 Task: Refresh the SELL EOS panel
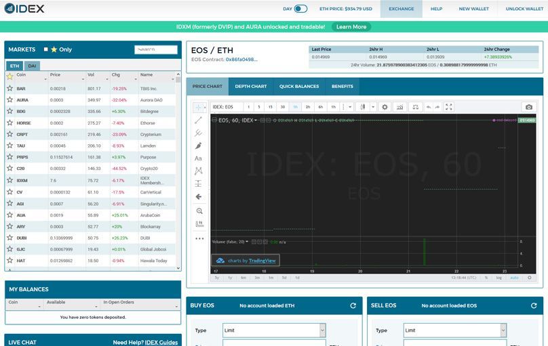click(x=534, y=305)
